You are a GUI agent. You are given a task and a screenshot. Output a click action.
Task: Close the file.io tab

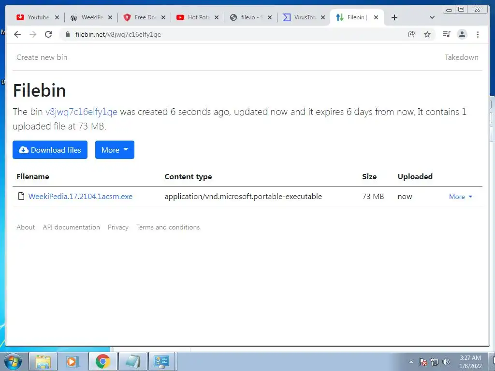(x=270, y=17)
